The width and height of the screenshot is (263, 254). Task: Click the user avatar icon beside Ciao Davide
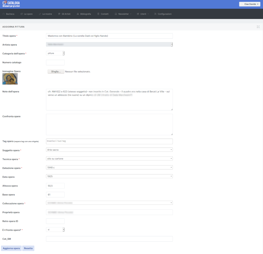[242, 4]
